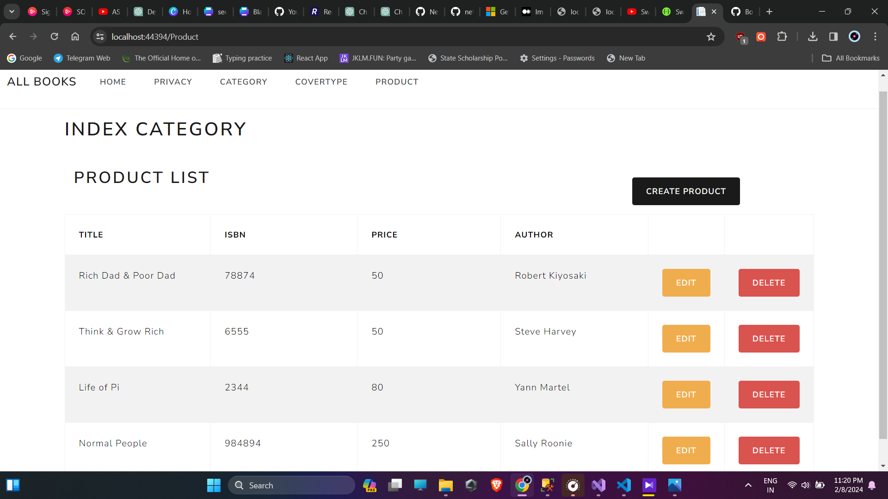Image resolution: width=888 pixels, height=499 pixels.
Task: Navigate to the CATEGORY menu item
Action: pos(243,82)
